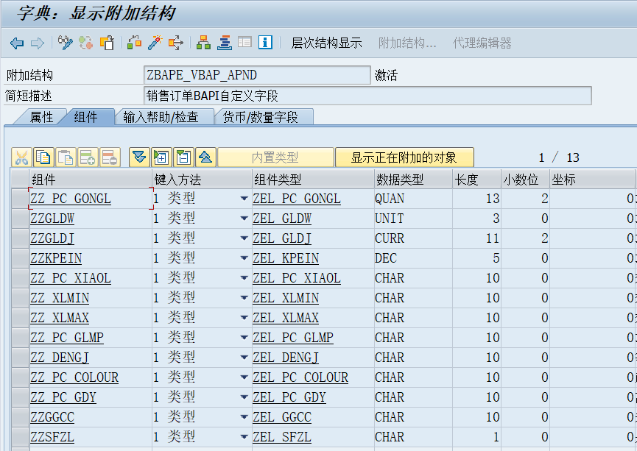Screen dimensions: 637x451
Task: Switch to the 货币/数量字段 tab
Action: coord(261,117)
